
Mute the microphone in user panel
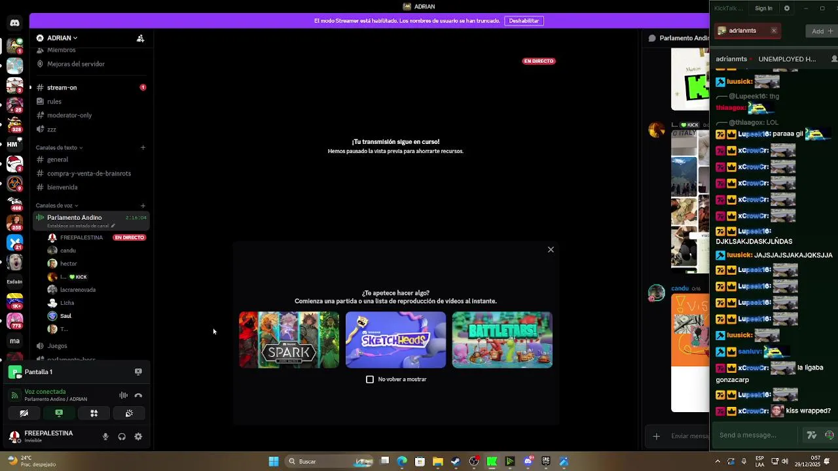pyautogui.click(x=105, y=436)
